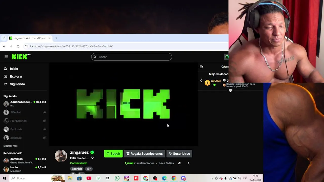Show hidden system tray icons
This screenshot has width=324, height=182.
[x=212, y=178]
